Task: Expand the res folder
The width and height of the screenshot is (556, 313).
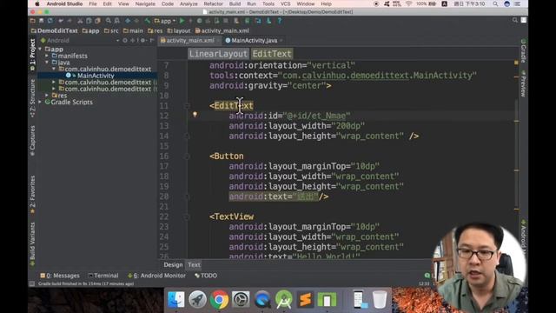Action: (x=47, y=95)
